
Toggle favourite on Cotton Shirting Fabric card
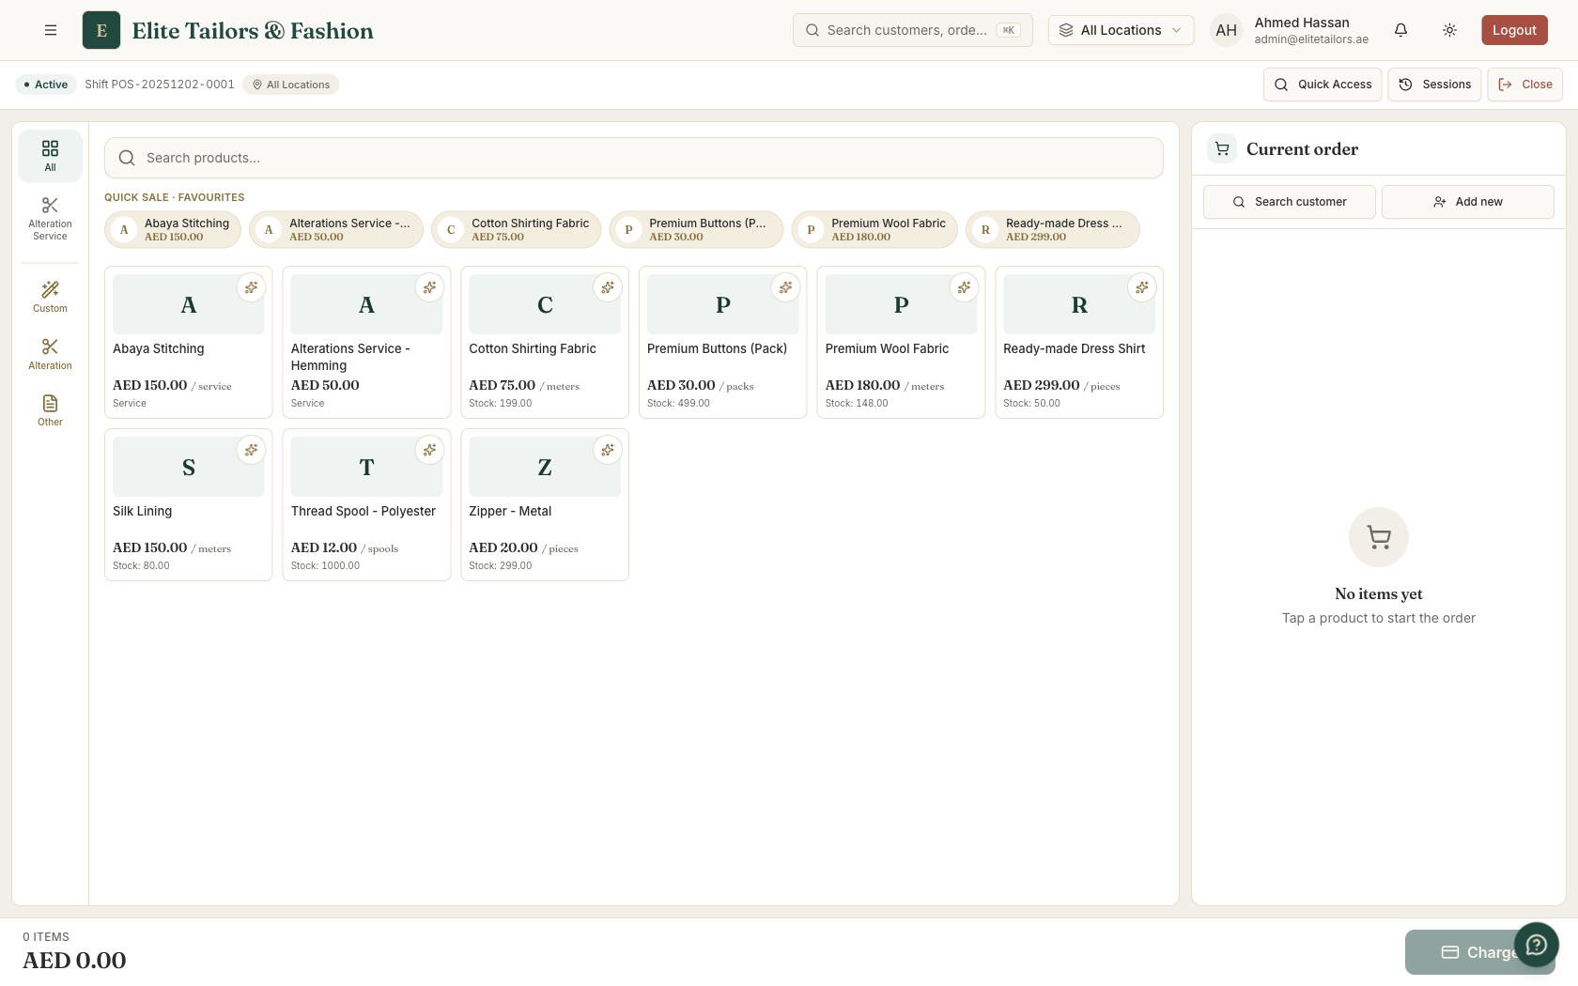point(608,287)
